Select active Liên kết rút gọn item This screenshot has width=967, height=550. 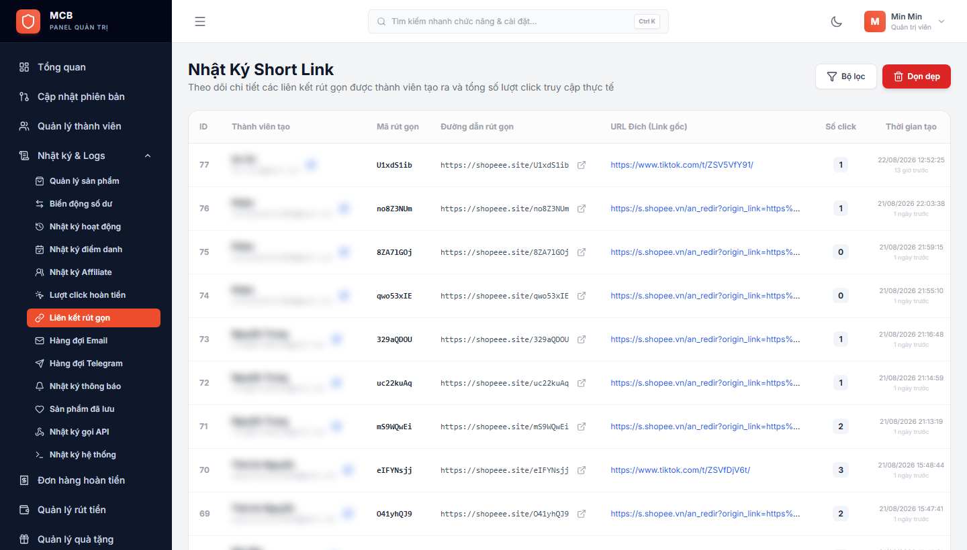pyautogui.click(x=93, y=318)
